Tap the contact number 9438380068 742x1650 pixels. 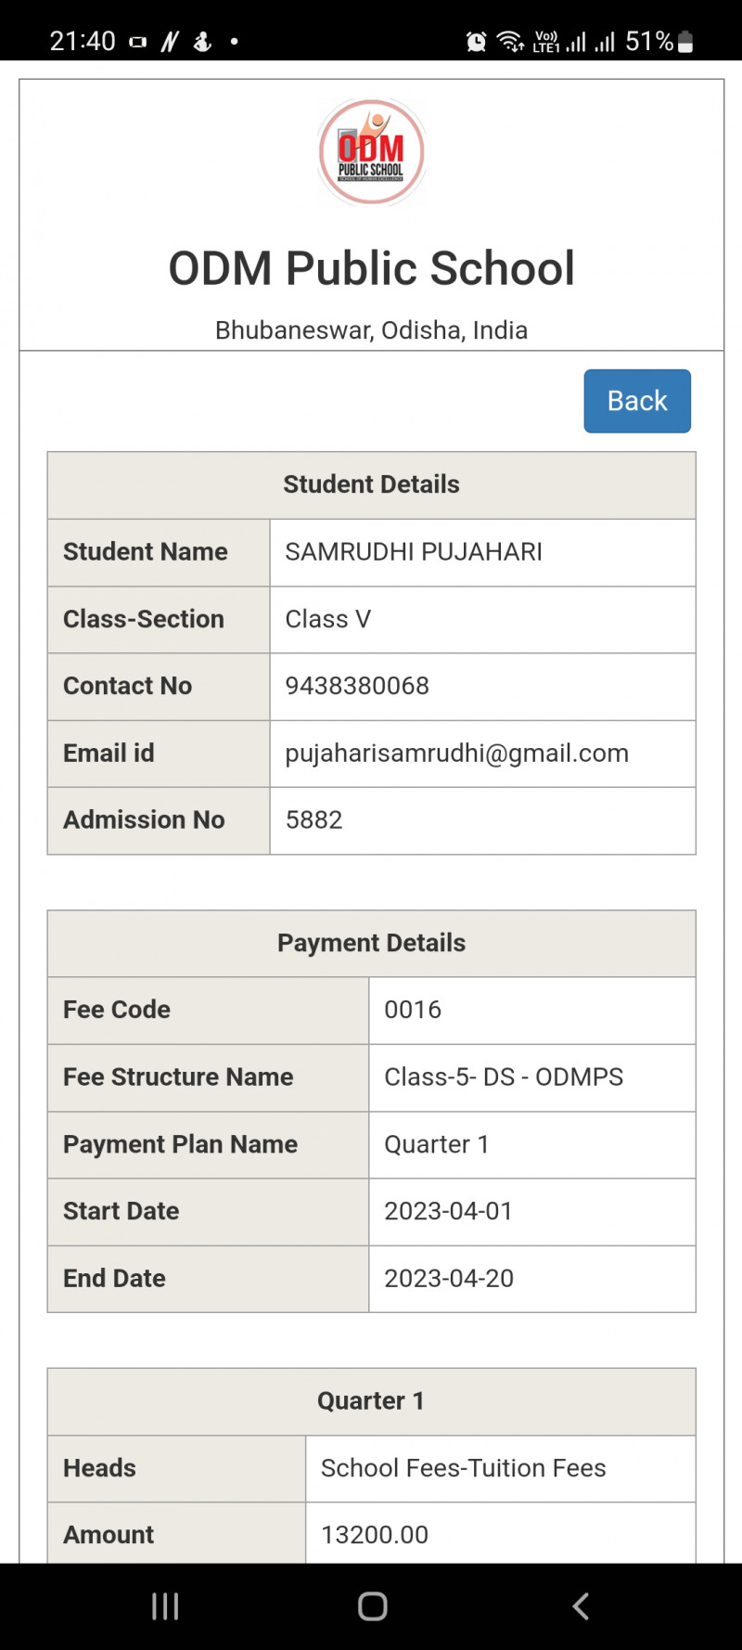click(357, 686)
